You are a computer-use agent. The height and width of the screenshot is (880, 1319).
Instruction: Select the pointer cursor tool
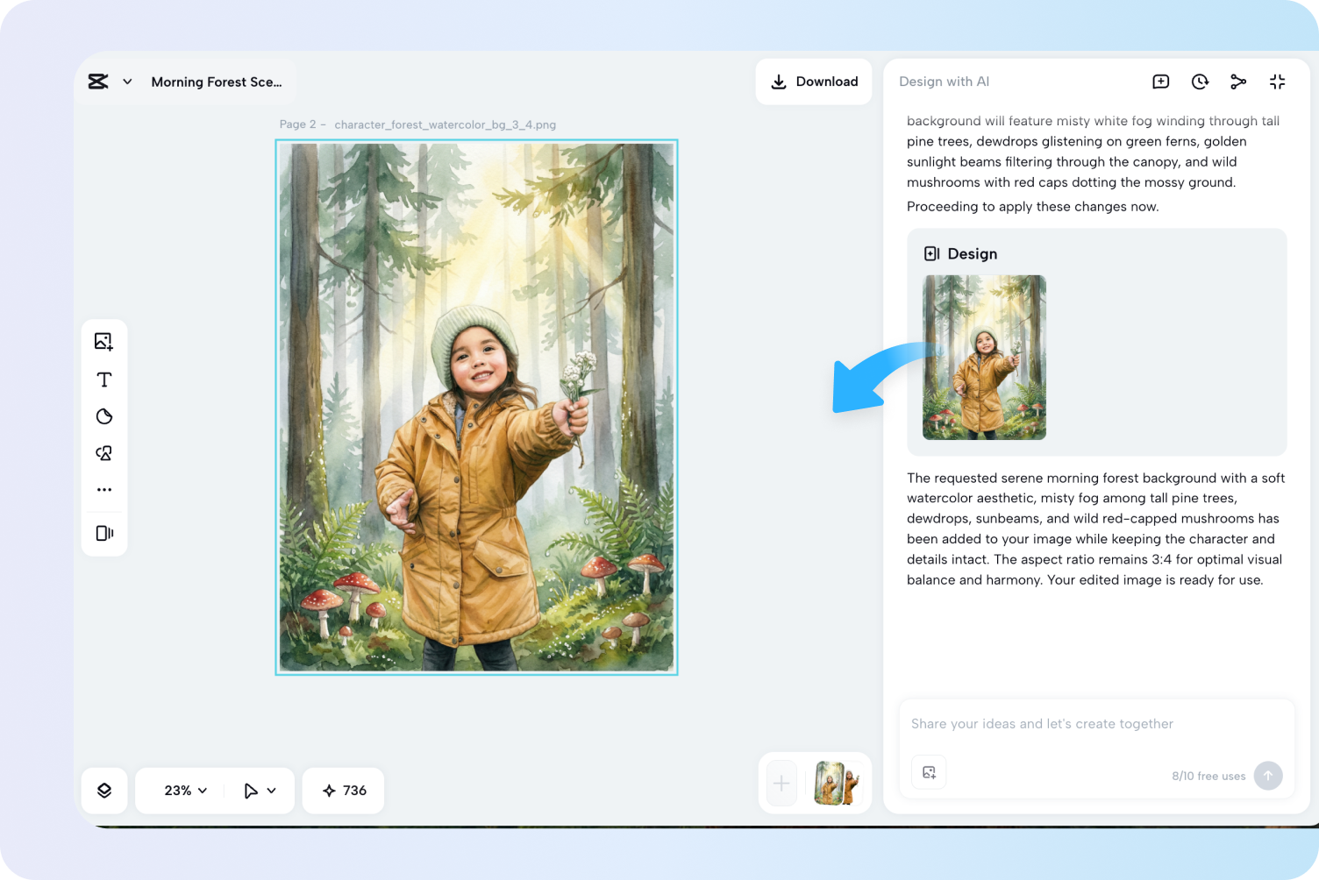pos(251,791)
